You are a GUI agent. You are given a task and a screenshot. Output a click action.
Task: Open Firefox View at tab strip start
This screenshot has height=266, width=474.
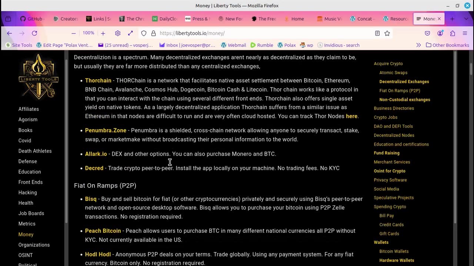click(8, 19)
